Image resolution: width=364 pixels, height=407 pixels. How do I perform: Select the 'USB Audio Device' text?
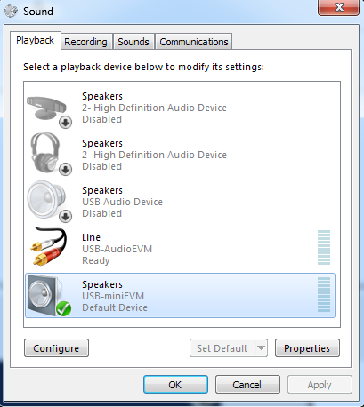122,202
